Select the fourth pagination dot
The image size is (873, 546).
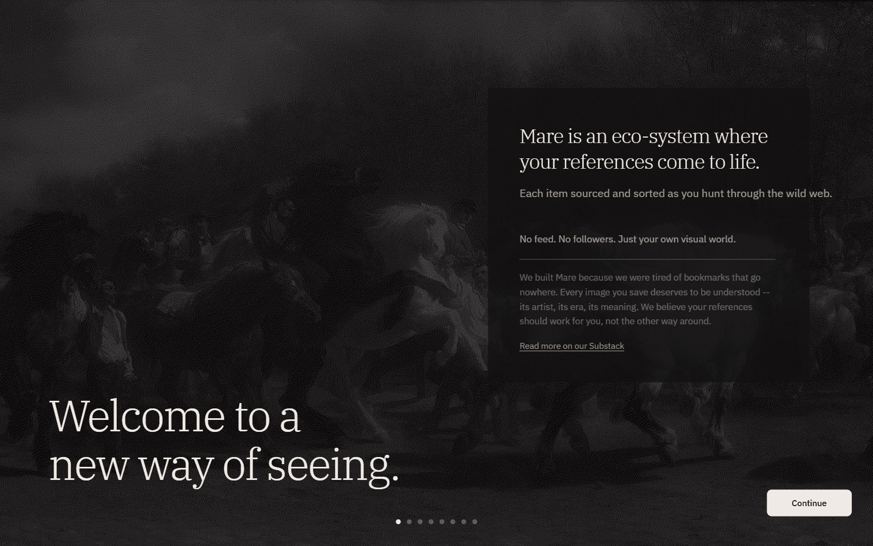click(431, 521)
